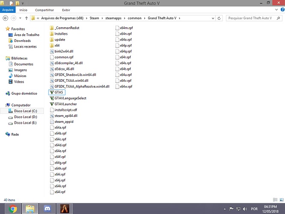Viewport: 285px width, 214px height.
Task: Select Downloads in the navigation pane
Action: (x=22, y=41)
